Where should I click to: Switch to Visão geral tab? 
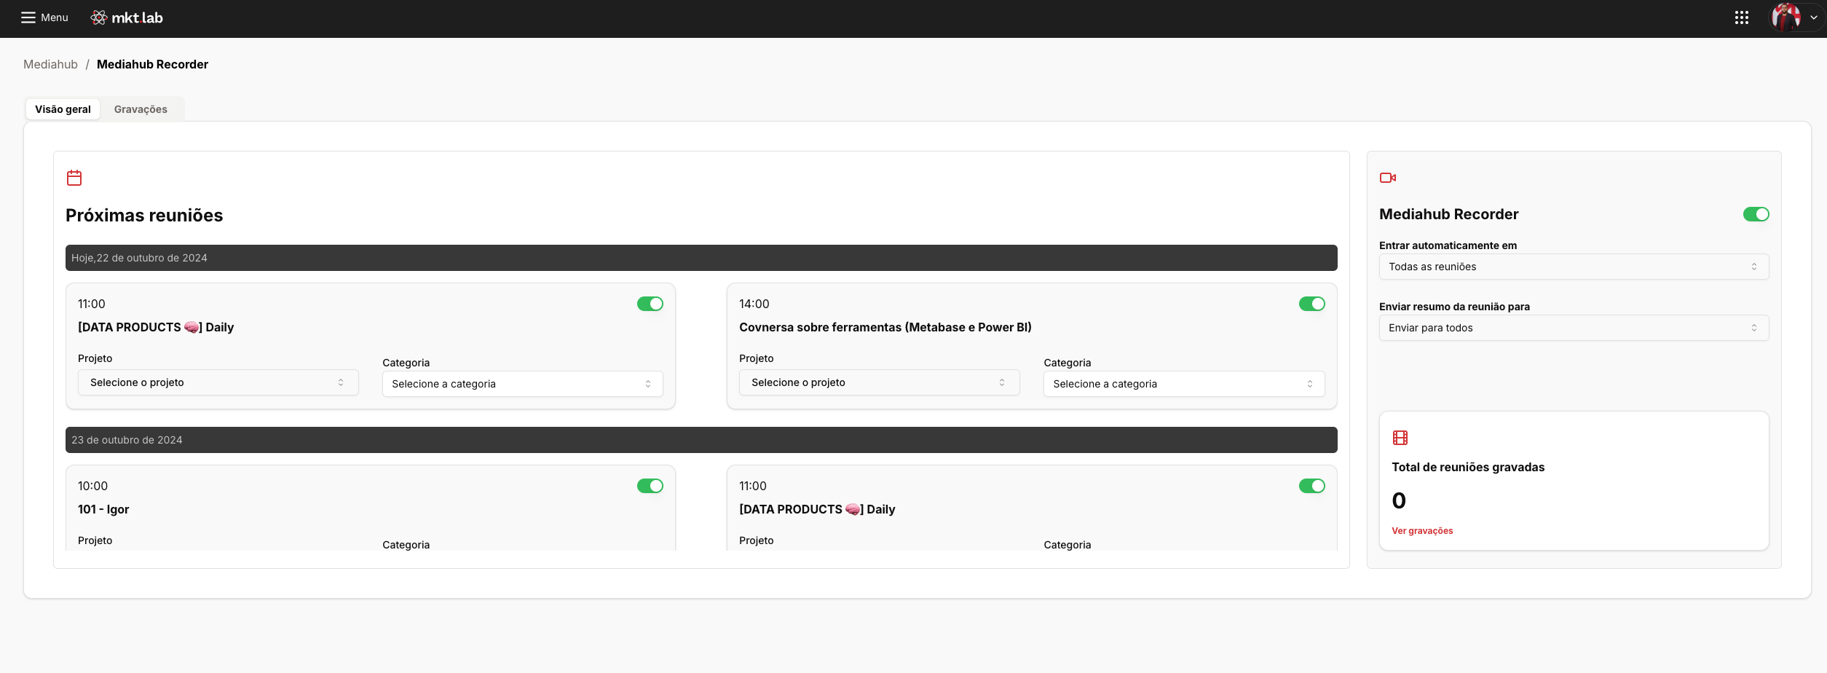63,109
